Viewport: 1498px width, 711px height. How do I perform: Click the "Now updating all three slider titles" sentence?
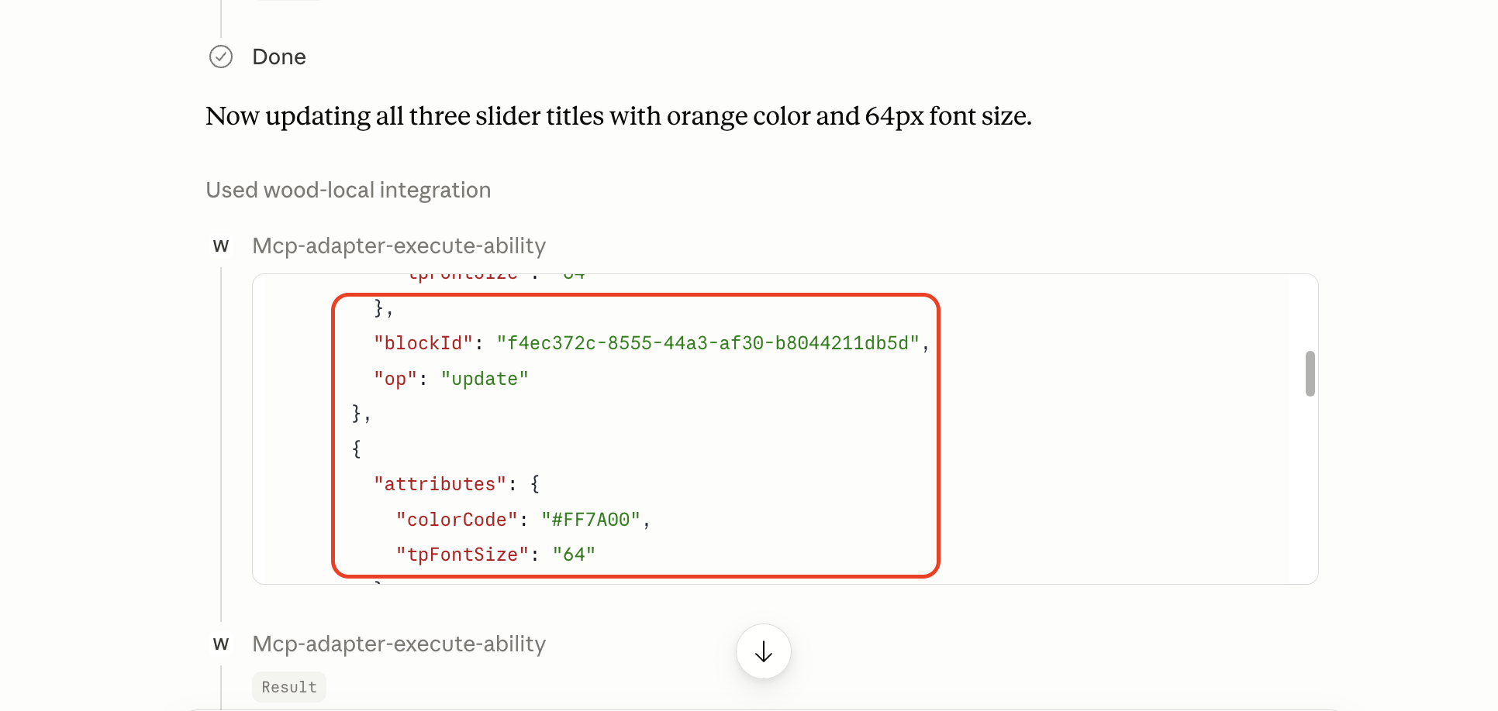(619, 116)
